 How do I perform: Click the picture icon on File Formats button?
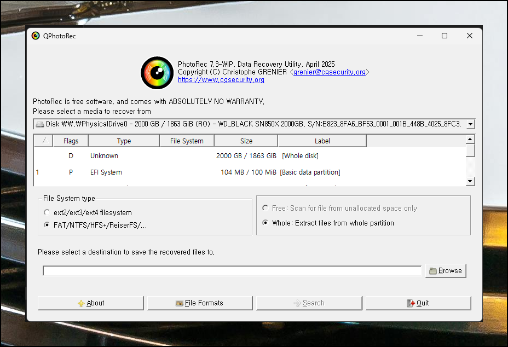(x=180, y=303)
